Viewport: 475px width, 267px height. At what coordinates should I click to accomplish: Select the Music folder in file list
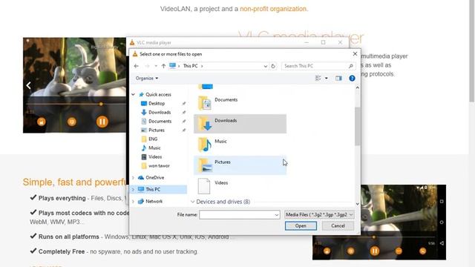tap(240, 145)
